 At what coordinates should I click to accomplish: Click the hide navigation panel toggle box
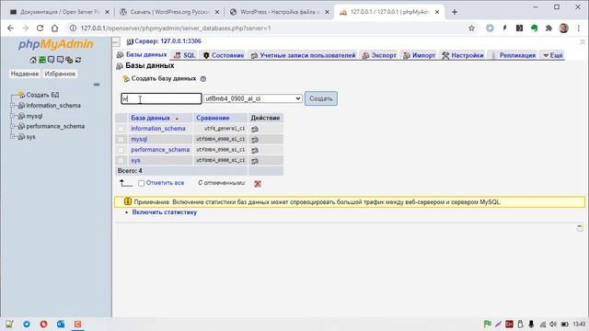(x=116, y=41)
